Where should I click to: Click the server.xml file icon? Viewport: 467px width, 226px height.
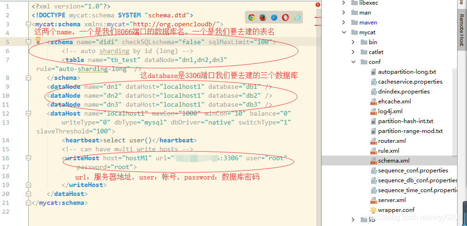pos(373,200)
